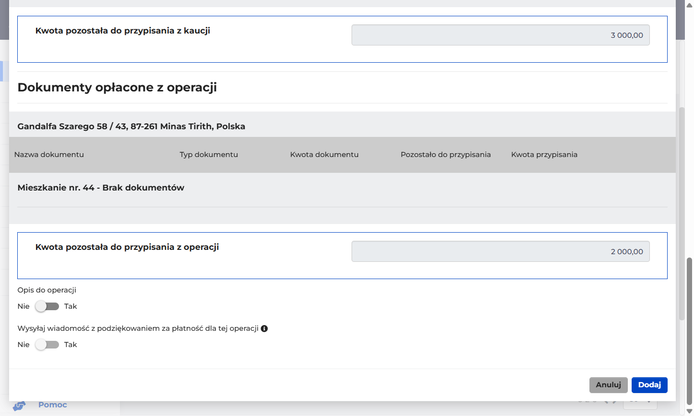This screenshot has width=694, height=416.
Task: Enable the thank-you message switch
Action: 47,345
